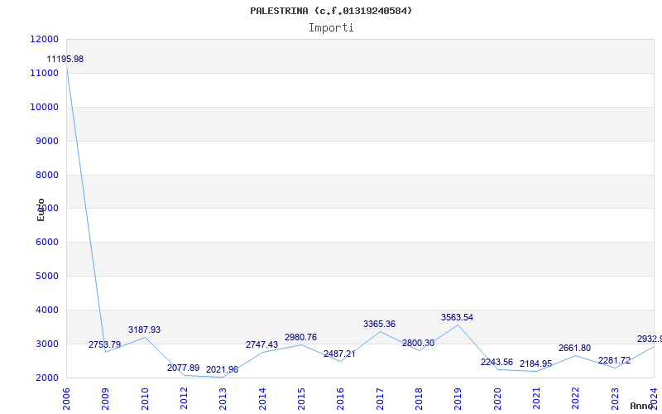Click the Euro y-axis title

point(41,209)
